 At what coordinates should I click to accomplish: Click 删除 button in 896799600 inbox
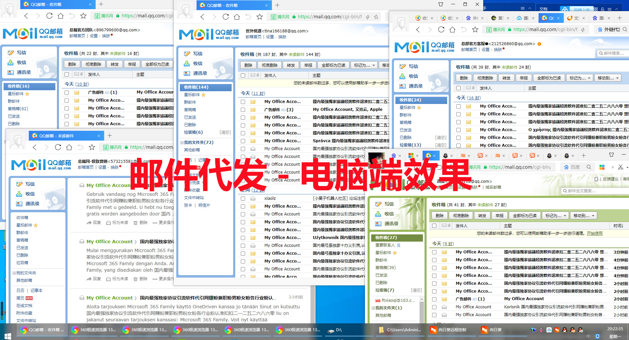[x=72, y=64]
